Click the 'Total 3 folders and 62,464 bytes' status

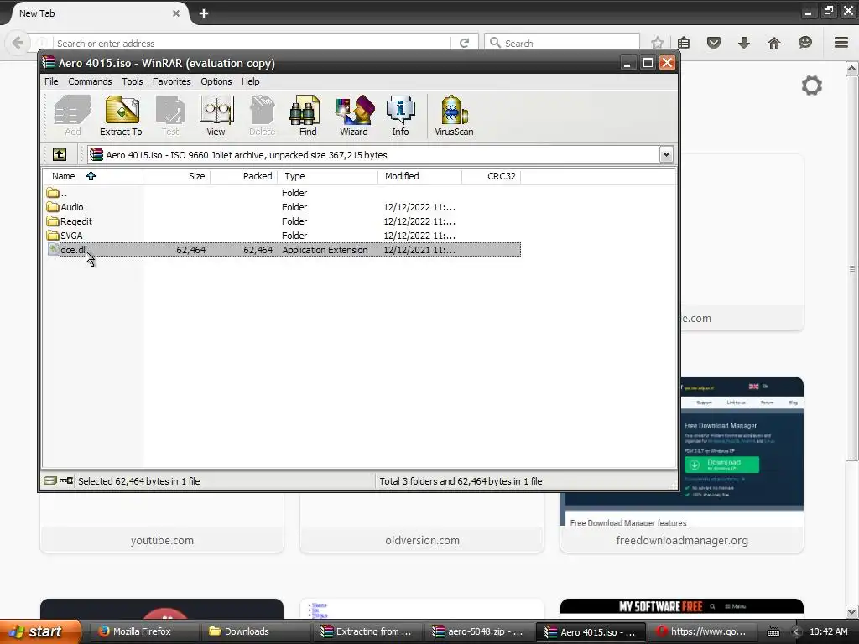[461, 481]
